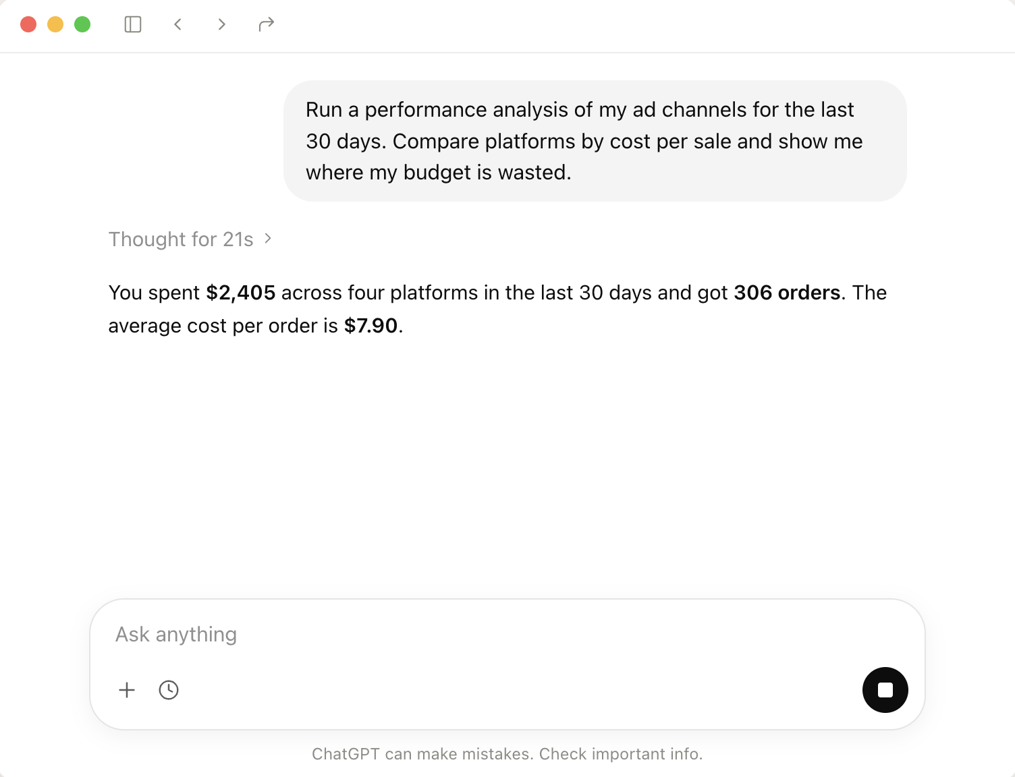The height and width of the screenshot is (777, 1015).
Task: Click the user message about ad channels
Action: 595,141
